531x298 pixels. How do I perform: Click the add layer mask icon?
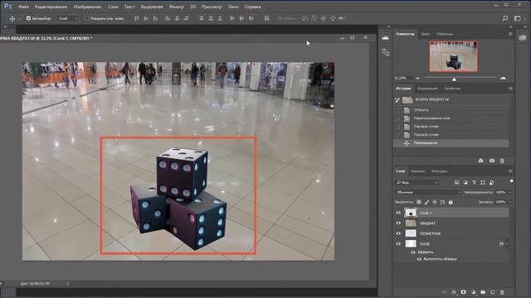(463, 292)
